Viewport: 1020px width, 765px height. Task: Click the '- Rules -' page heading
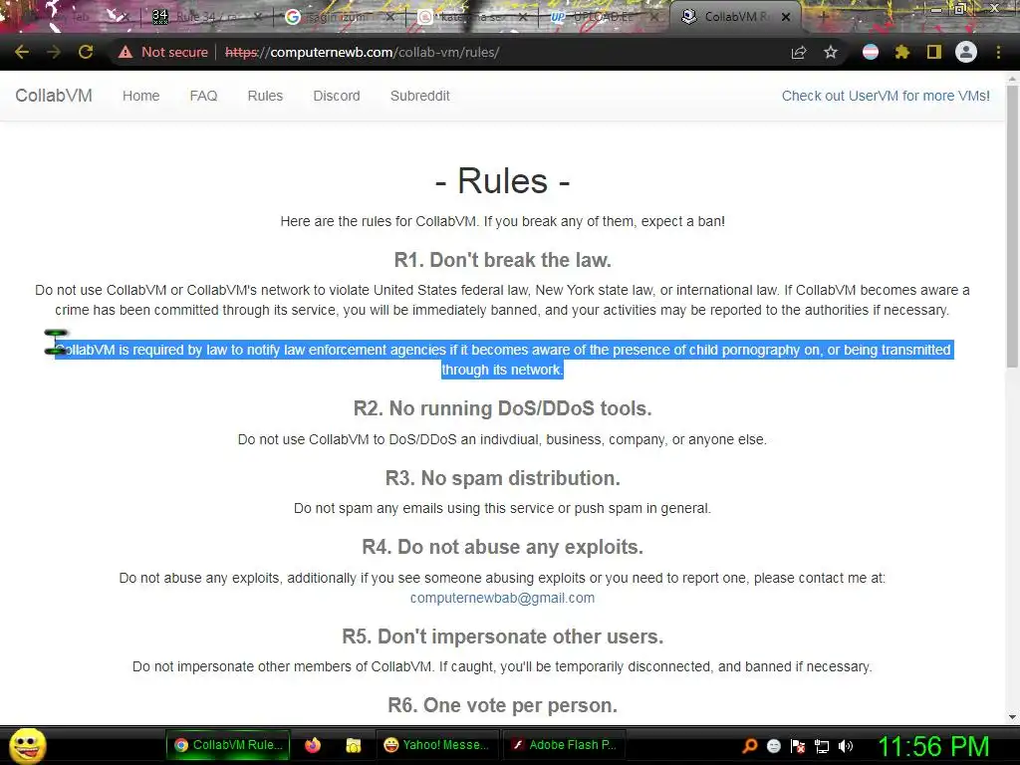[x=502, y=181]
